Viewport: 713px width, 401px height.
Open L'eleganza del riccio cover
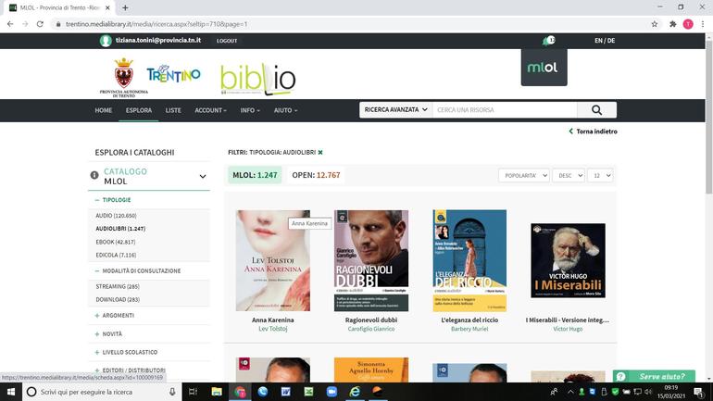click(469, 260)
